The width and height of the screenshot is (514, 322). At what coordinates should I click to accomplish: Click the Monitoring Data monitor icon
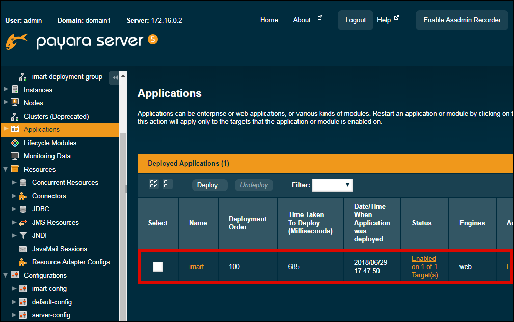[15, 156]
